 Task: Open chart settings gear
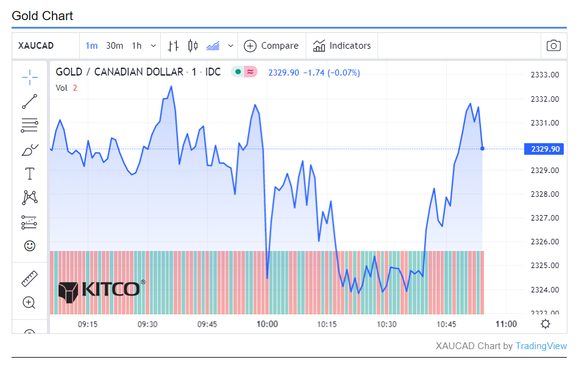pos(546,324)
